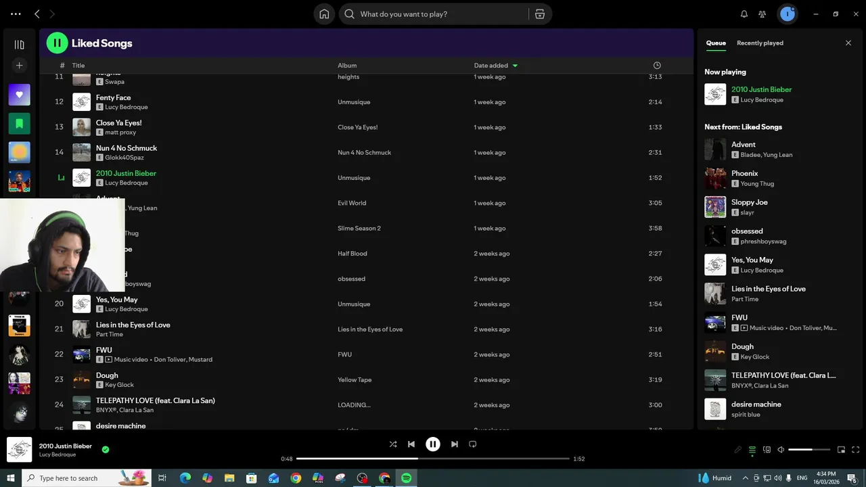
Task: Create a new playlist with plus icon
Action: (x=19, y=66)
